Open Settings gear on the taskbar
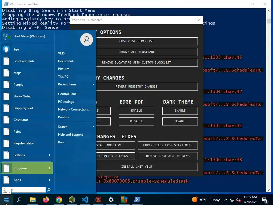Image resolution: width=273 pixels, height=205 pixels. coord(111,200)
